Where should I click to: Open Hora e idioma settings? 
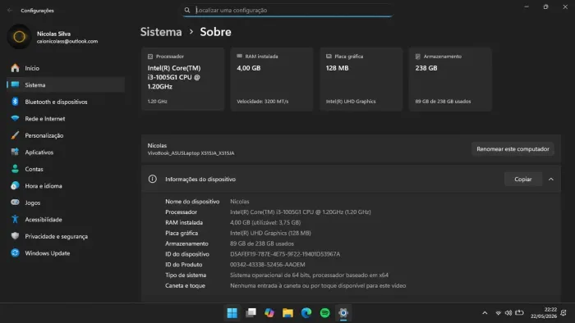66,186
